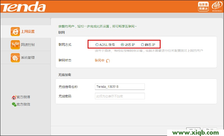Click the gear icon for 系统管理
Screen dimensions: 224x136
(15, 58)
